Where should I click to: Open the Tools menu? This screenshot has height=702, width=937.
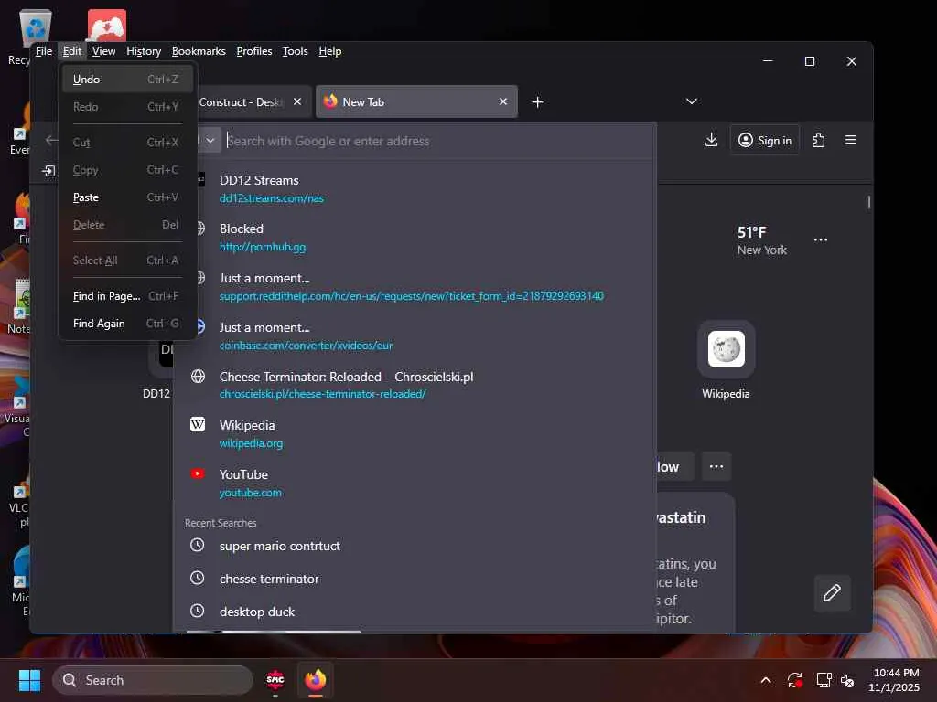[296, 51]
